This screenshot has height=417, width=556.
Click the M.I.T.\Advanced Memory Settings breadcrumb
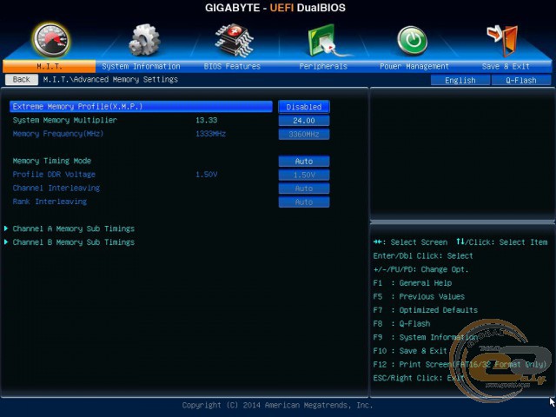tap(110, 79)
